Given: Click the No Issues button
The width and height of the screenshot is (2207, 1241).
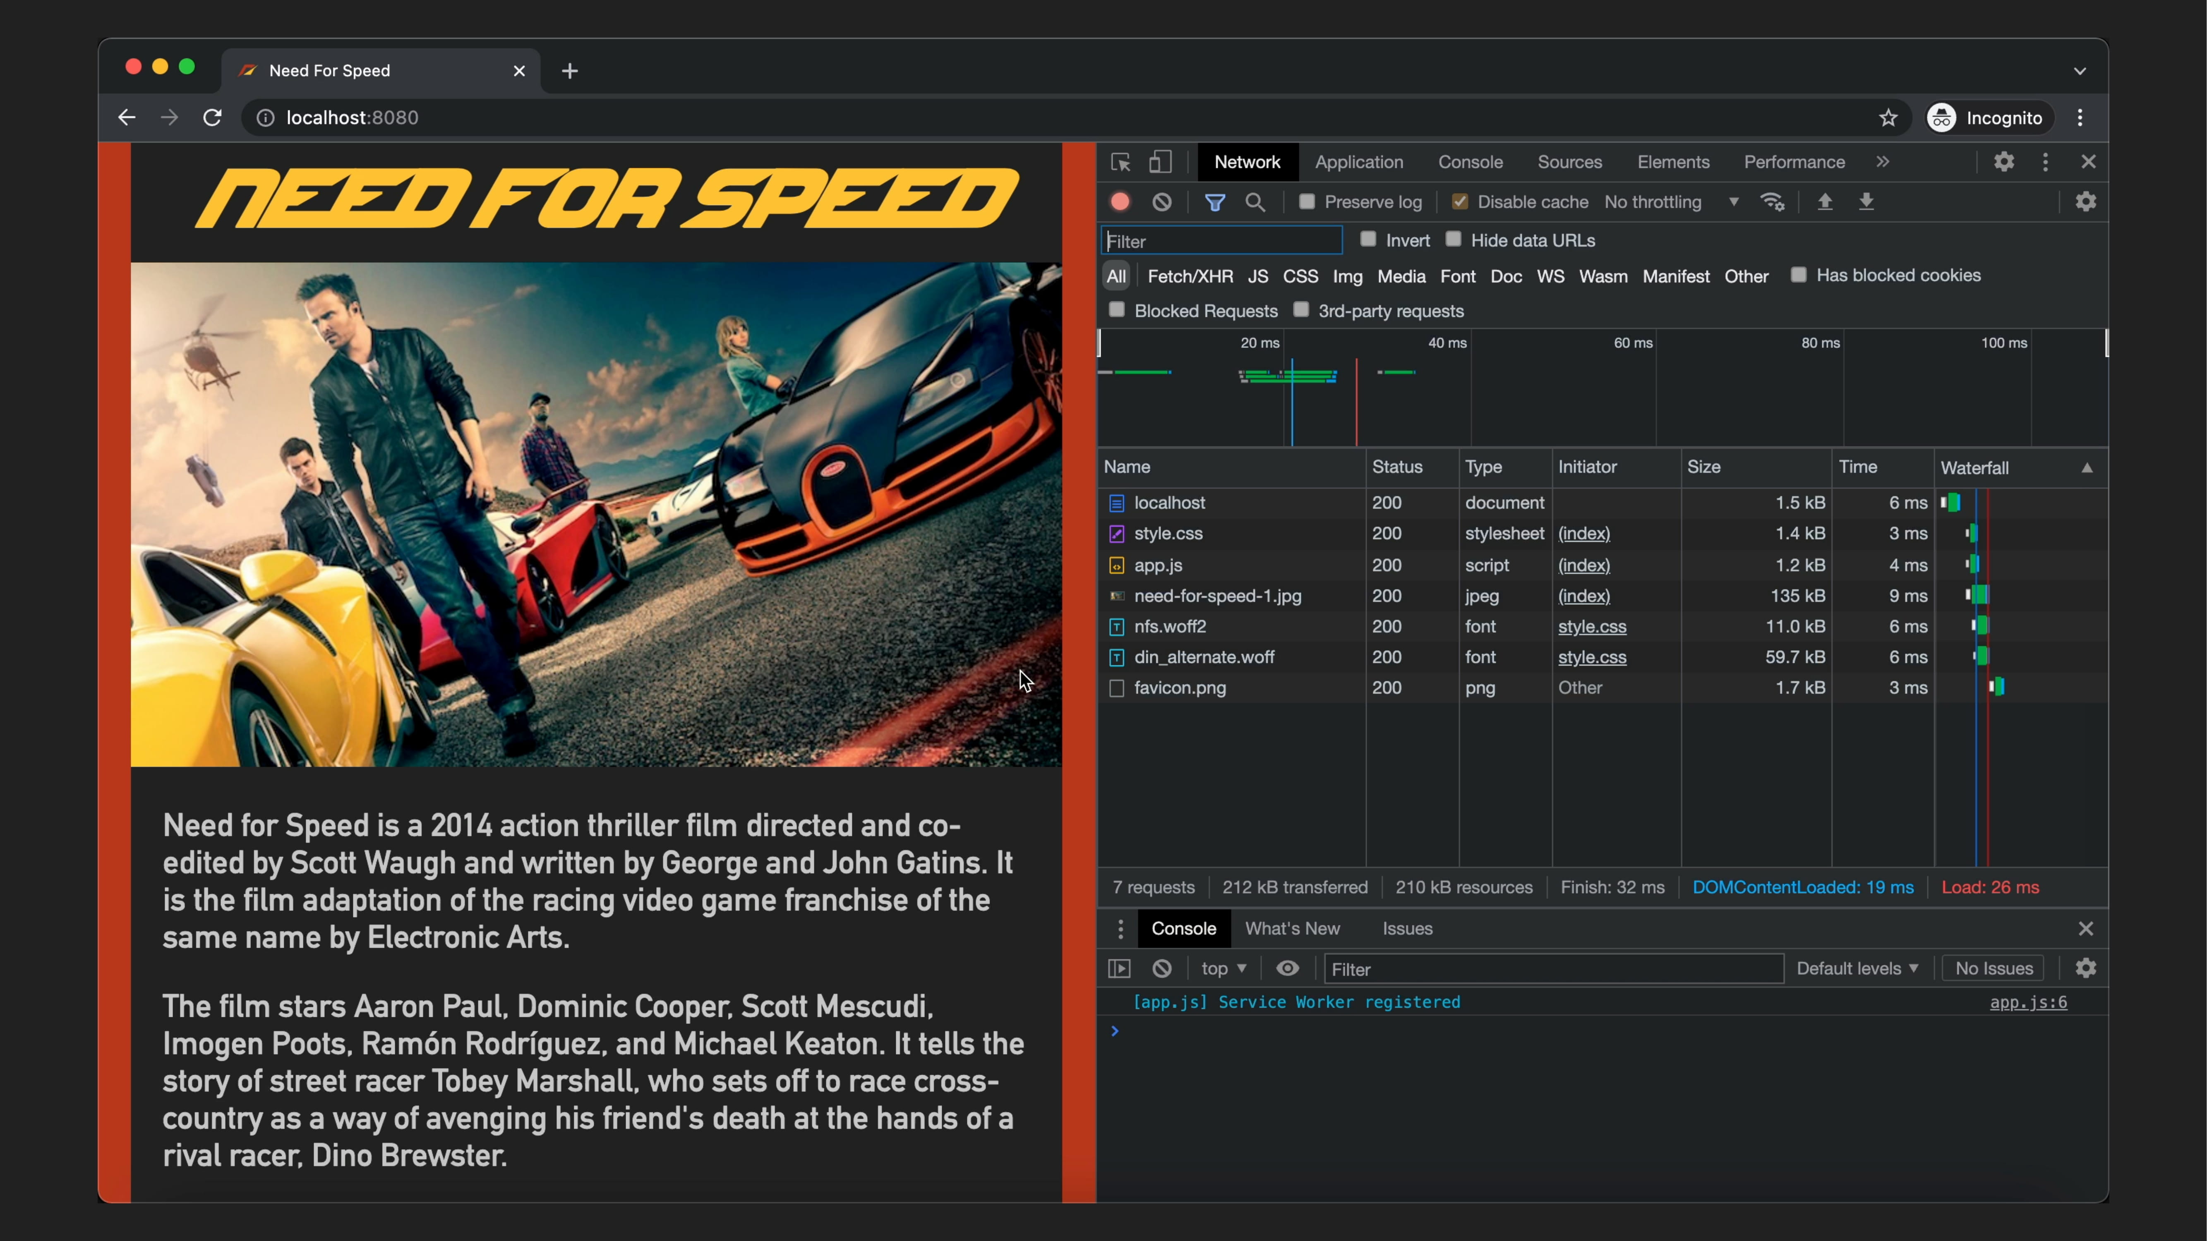Looking at the screenshot, I should 1993,969.
